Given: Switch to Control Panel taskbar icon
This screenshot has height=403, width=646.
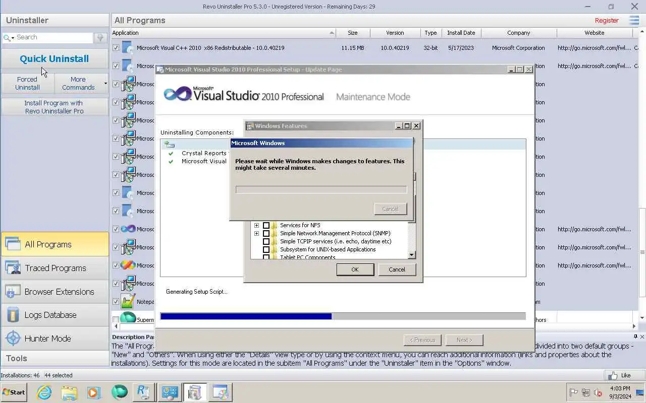Looking at the screenshot, I should pos(170,392).
